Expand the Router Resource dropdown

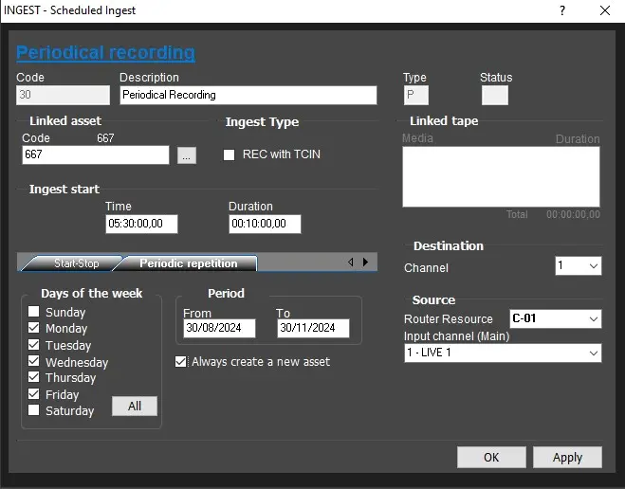555,318
